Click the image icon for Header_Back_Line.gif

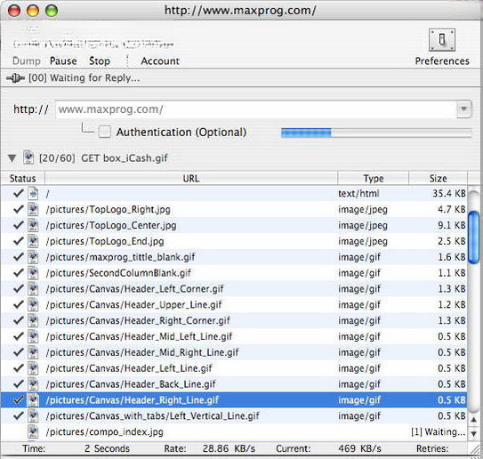click(33, 384)
